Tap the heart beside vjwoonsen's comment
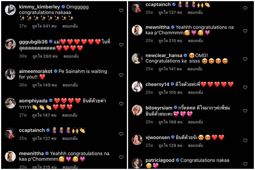 (x=245, y=141)
